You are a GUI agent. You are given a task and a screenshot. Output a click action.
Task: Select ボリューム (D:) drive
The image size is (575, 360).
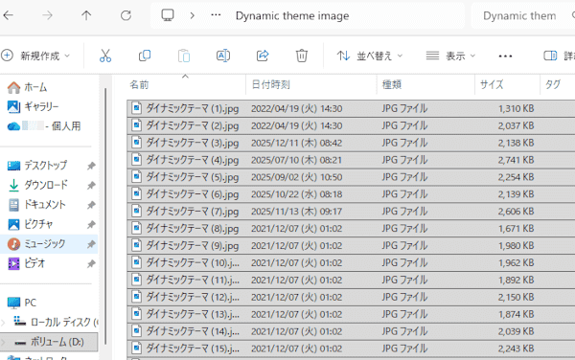[x=49, y=342]
